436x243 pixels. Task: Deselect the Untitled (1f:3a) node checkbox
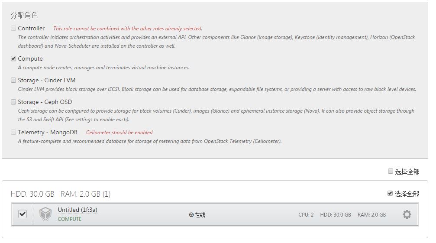click(x=23, y=214)
